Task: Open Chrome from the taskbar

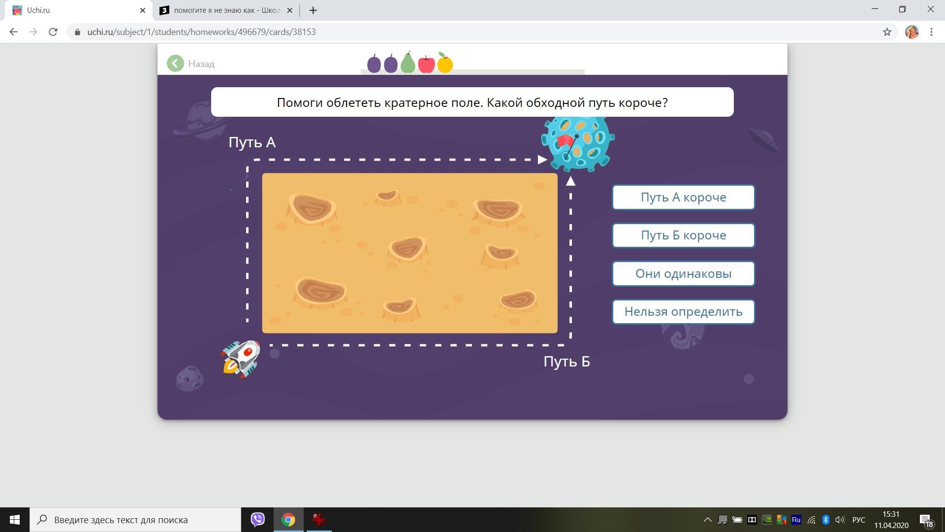Action: pos(288,520)
